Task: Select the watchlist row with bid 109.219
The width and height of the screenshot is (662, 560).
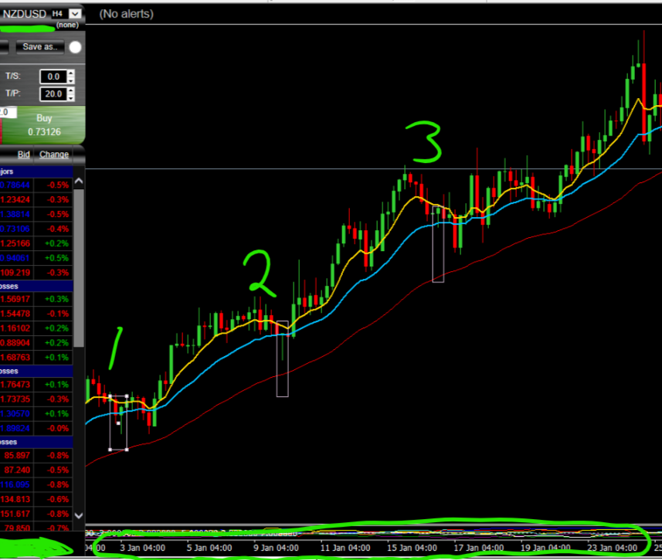Action: click(37, 273)
